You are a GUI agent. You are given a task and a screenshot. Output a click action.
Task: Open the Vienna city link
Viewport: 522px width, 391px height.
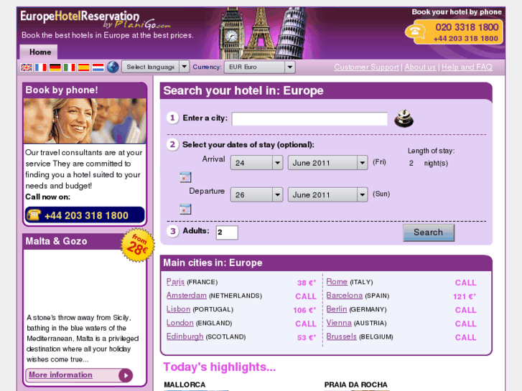click(339, 323)
